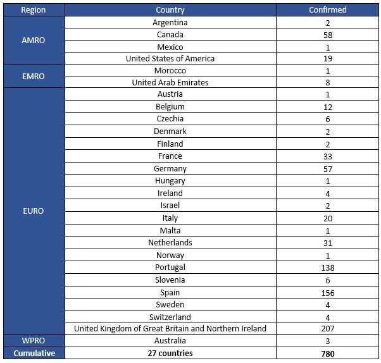Select the cumulative total of 780
Image resolution: width=381 pixels, height=363 pixels.
[x=327, y=354]
